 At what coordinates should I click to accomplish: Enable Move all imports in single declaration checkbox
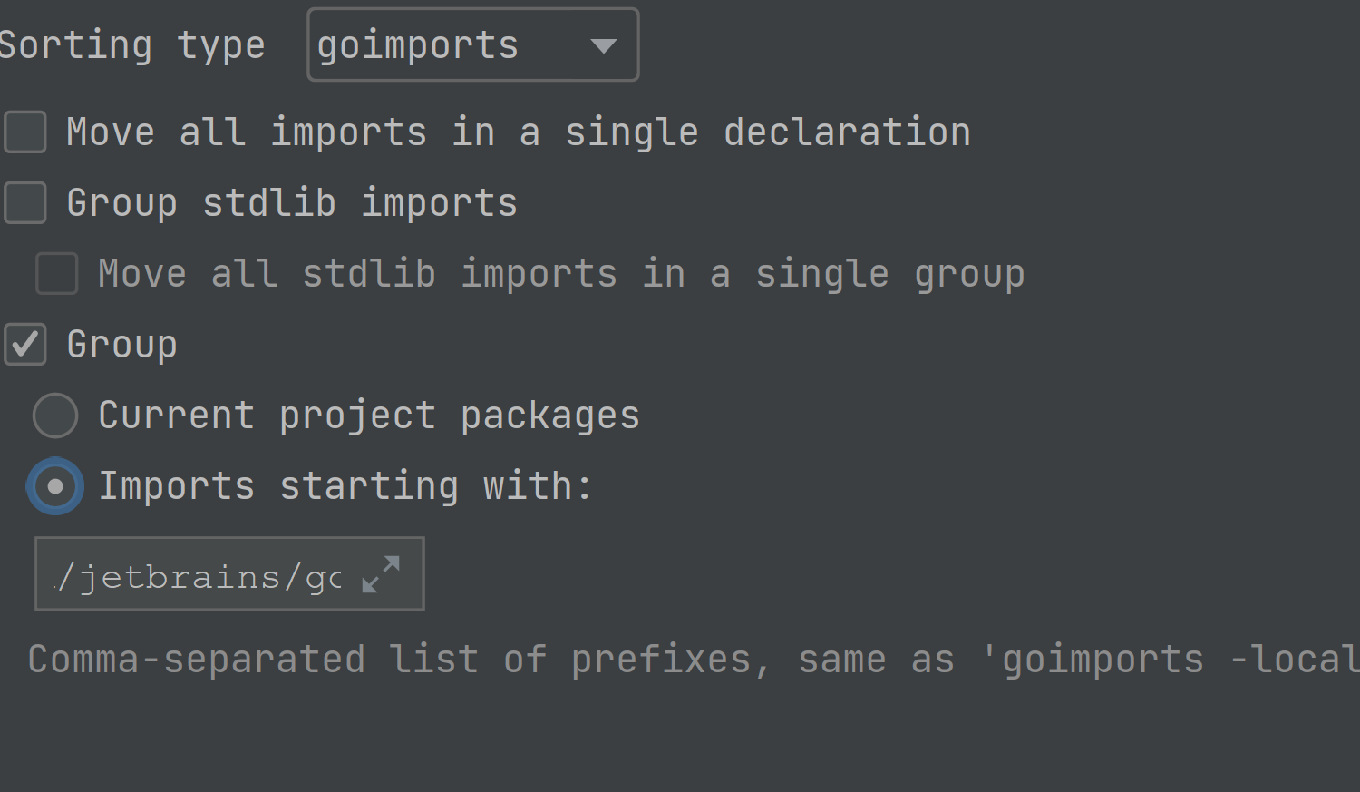(x=25, y=132)
